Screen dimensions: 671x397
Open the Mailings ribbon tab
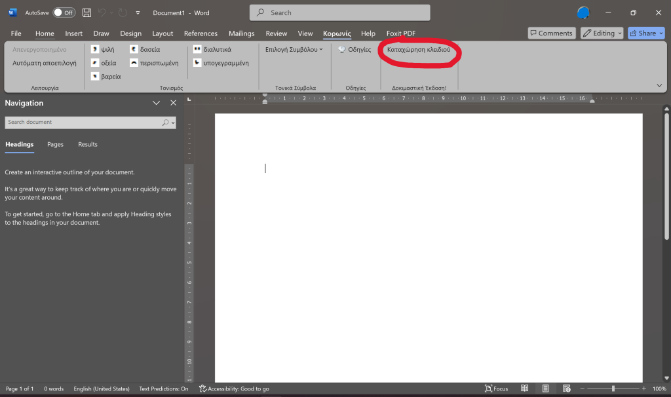pyautogui.click(x=241, y=33)
